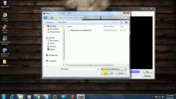Viewport: 176px width, 99px height.
Task: Open Recycle Bin on desktop
Action: [x=5, y=4]
